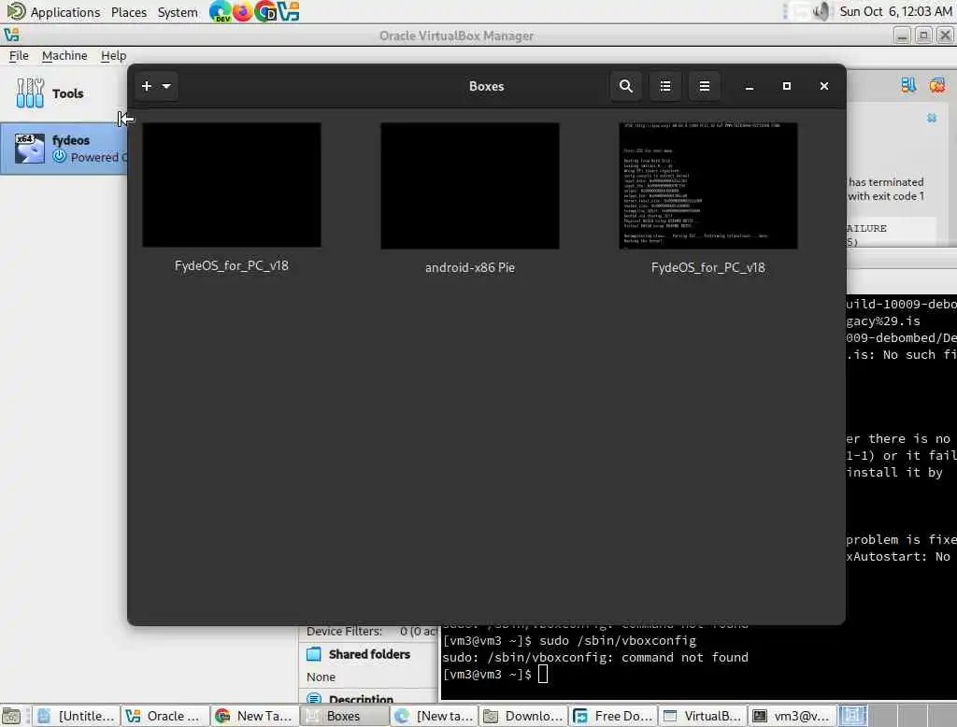This screenshot has height=727, width=957.
Task: Click the Boxes taskbar button
Action: 344,716
